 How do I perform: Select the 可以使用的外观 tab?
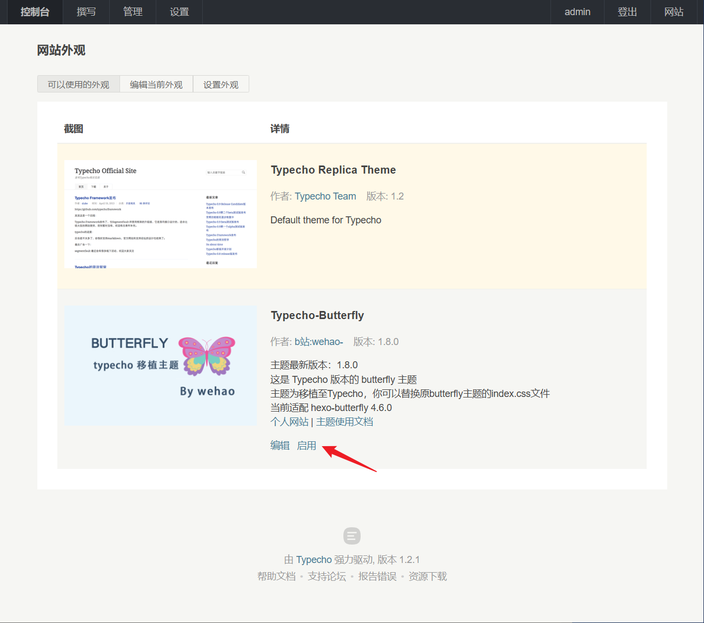click(78, 84)
